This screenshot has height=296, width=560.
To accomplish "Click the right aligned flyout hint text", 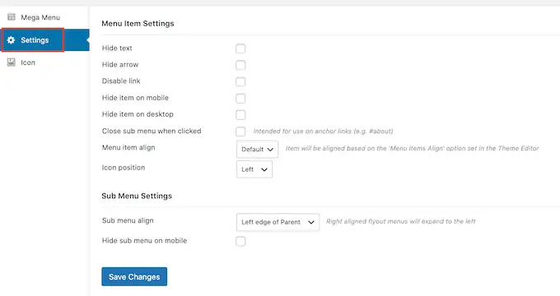I will pyautogui.click(x=401, y=221).
